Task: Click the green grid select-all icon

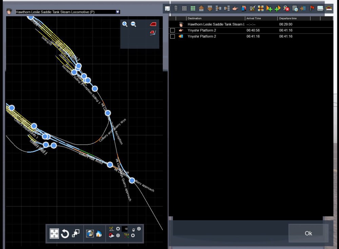Action: pos(193,8)
